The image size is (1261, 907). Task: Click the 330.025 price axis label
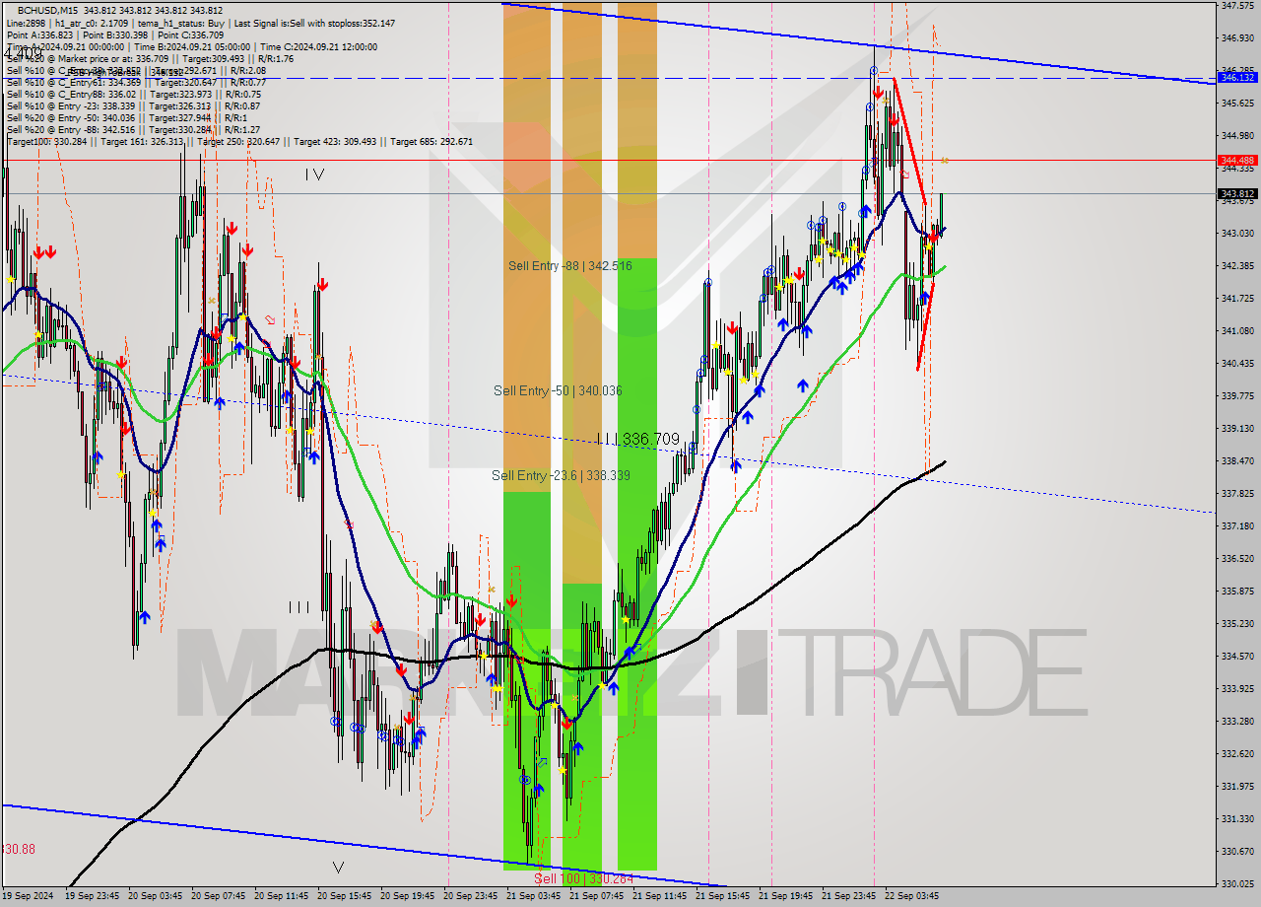1236,883
